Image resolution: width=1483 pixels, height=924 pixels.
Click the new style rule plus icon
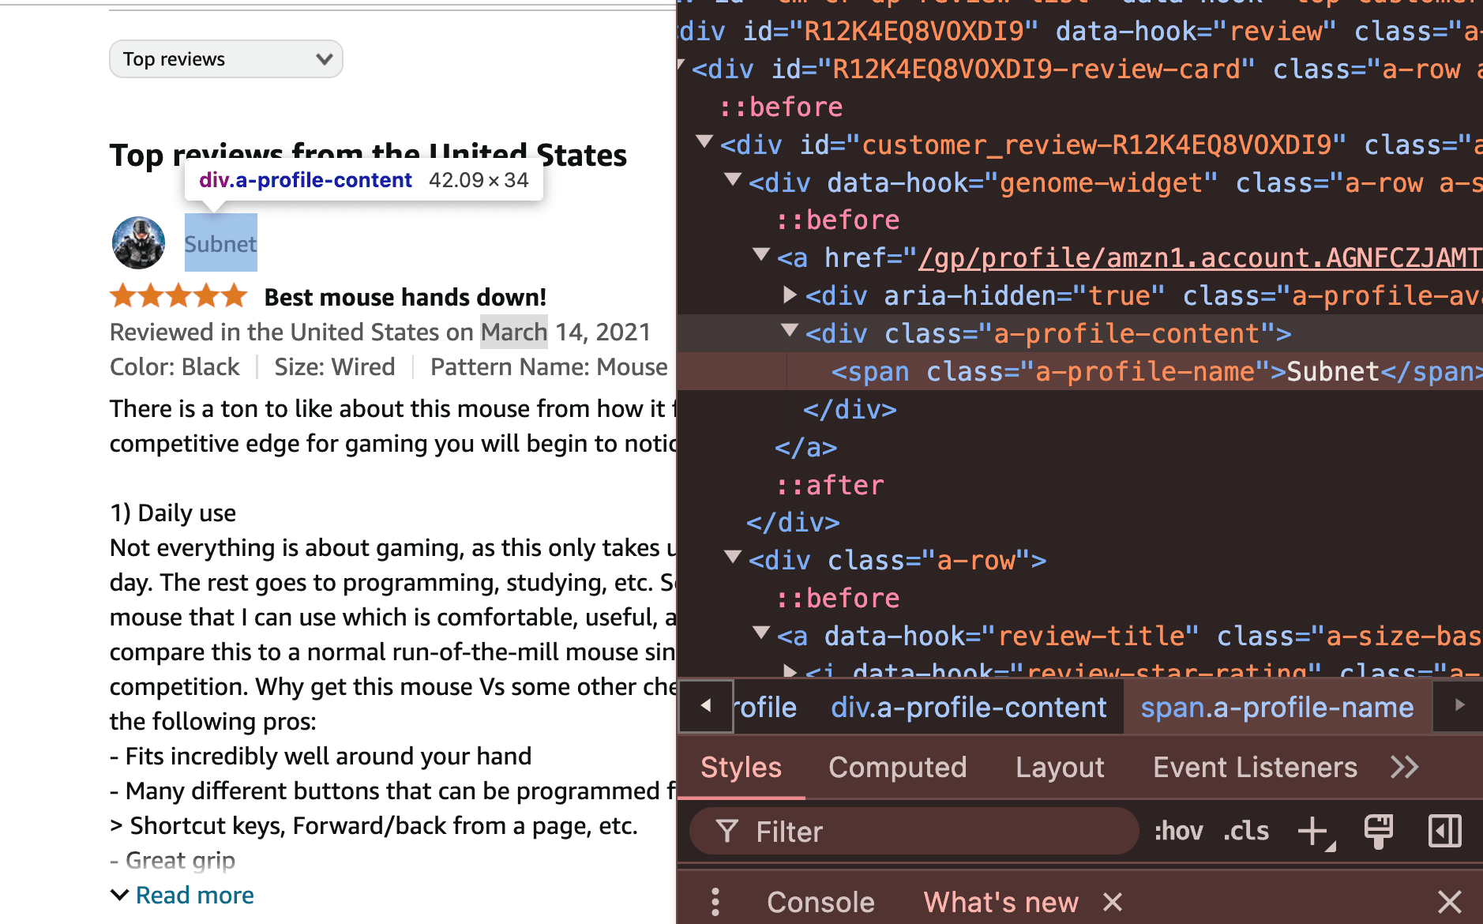1315,831
